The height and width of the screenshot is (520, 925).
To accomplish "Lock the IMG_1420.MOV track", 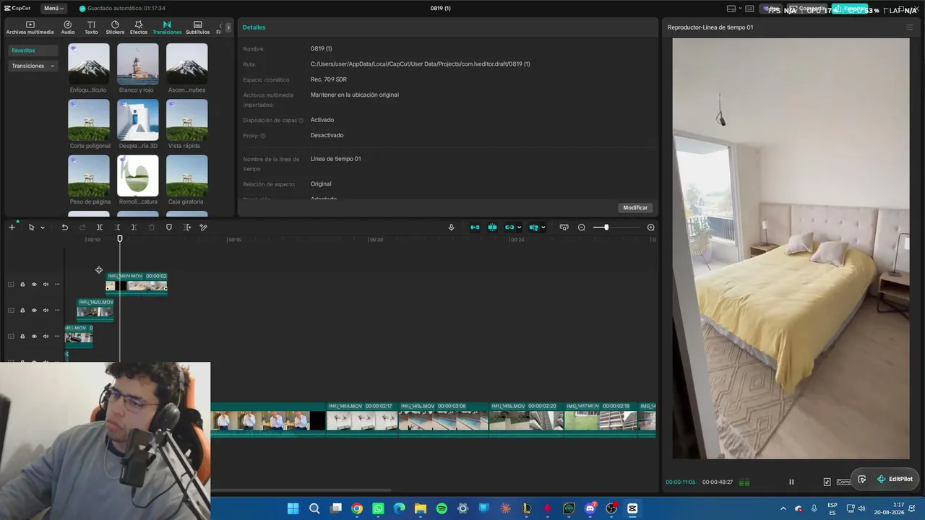I will [x=22, y=311].
